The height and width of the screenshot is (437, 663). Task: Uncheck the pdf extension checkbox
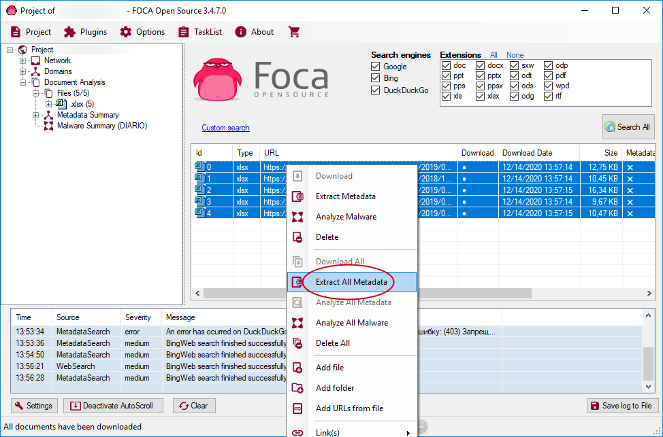coord(549,75)
